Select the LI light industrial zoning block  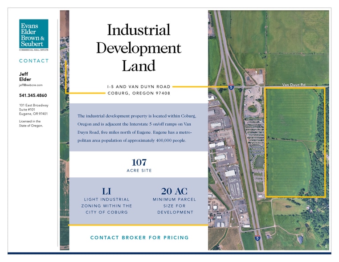tap(106, 200)
